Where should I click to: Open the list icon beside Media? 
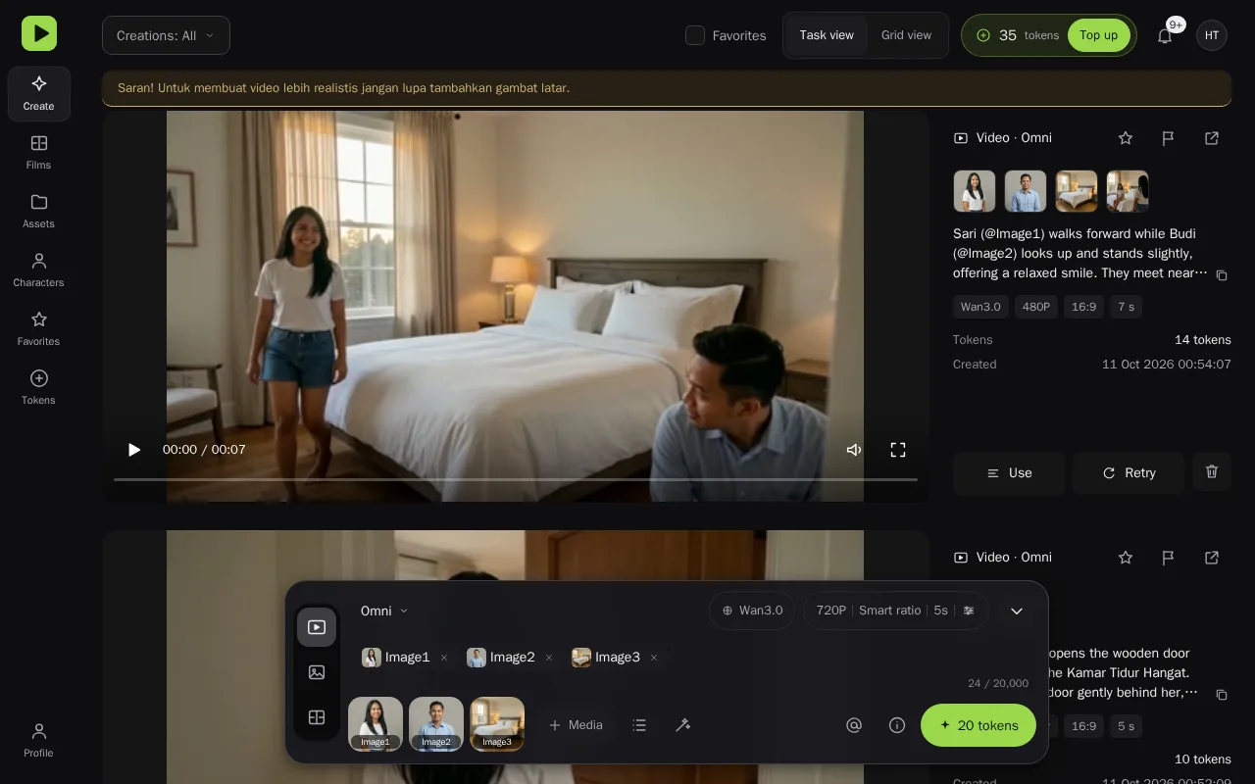pyautogui.click(x=639, y=725)
